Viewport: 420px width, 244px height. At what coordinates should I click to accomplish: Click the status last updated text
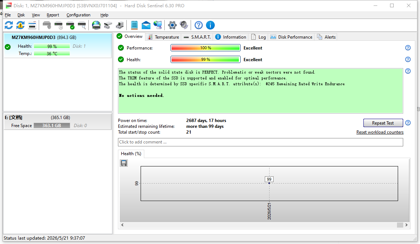pyautogui.click(x=44, y=238)
